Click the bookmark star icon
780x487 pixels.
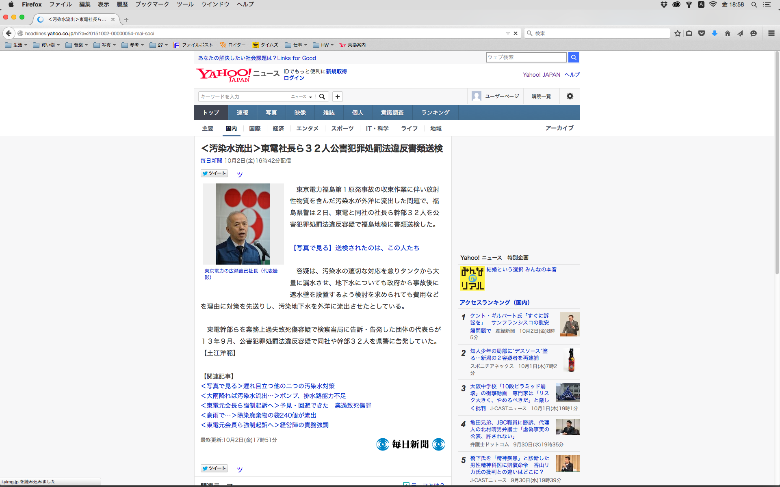(x=677, y=33)
